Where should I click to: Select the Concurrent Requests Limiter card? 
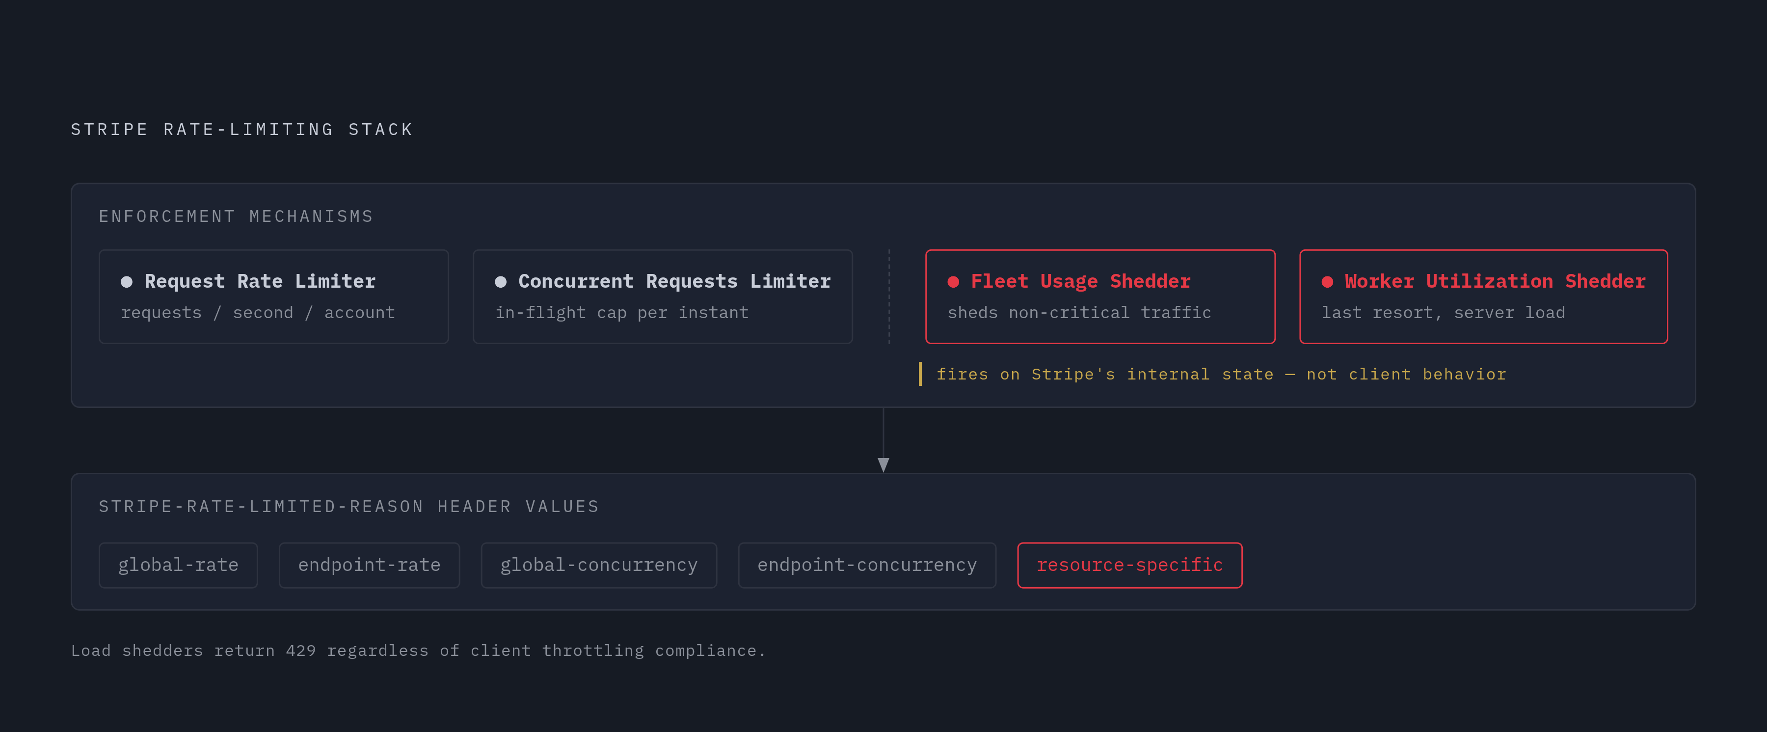click(x=663, y=297)
